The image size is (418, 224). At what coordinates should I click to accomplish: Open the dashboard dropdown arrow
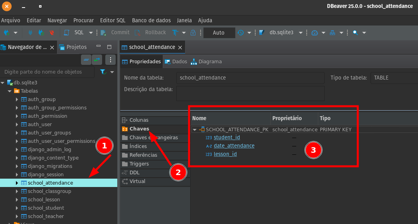323,33
